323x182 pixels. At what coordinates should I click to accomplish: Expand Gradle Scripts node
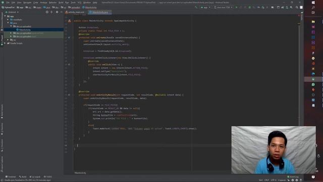click(x=5, y=43)
